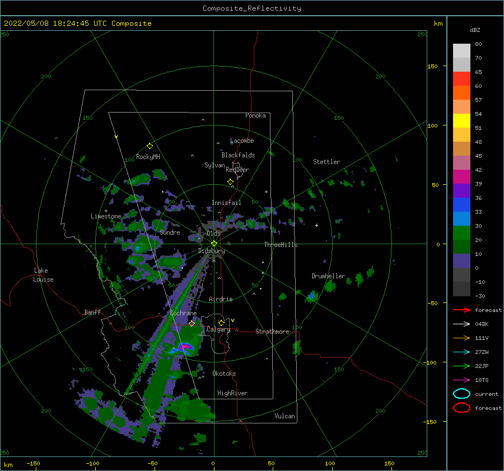This screenshot has height=471, width=504.
Task: Click the red 65 dBZ color swatch
Action: click(461, 78)
